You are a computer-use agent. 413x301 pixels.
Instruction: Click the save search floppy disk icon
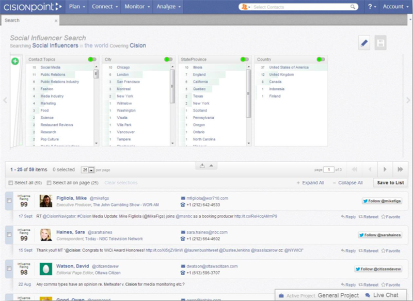(x=381, y=43)
